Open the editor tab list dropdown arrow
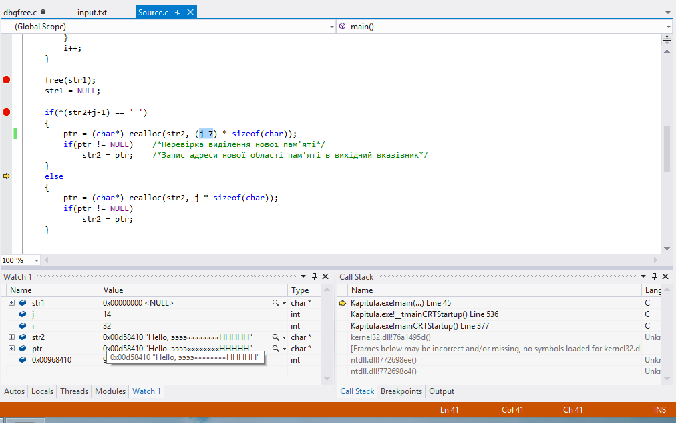Screen dimensions: 676x424 668,13
